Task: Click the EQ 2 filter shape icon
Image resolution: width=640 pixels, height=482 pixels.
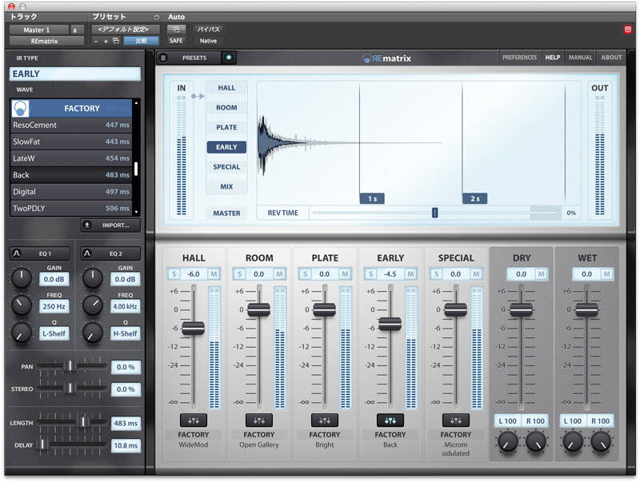Action: coord(87,253)
